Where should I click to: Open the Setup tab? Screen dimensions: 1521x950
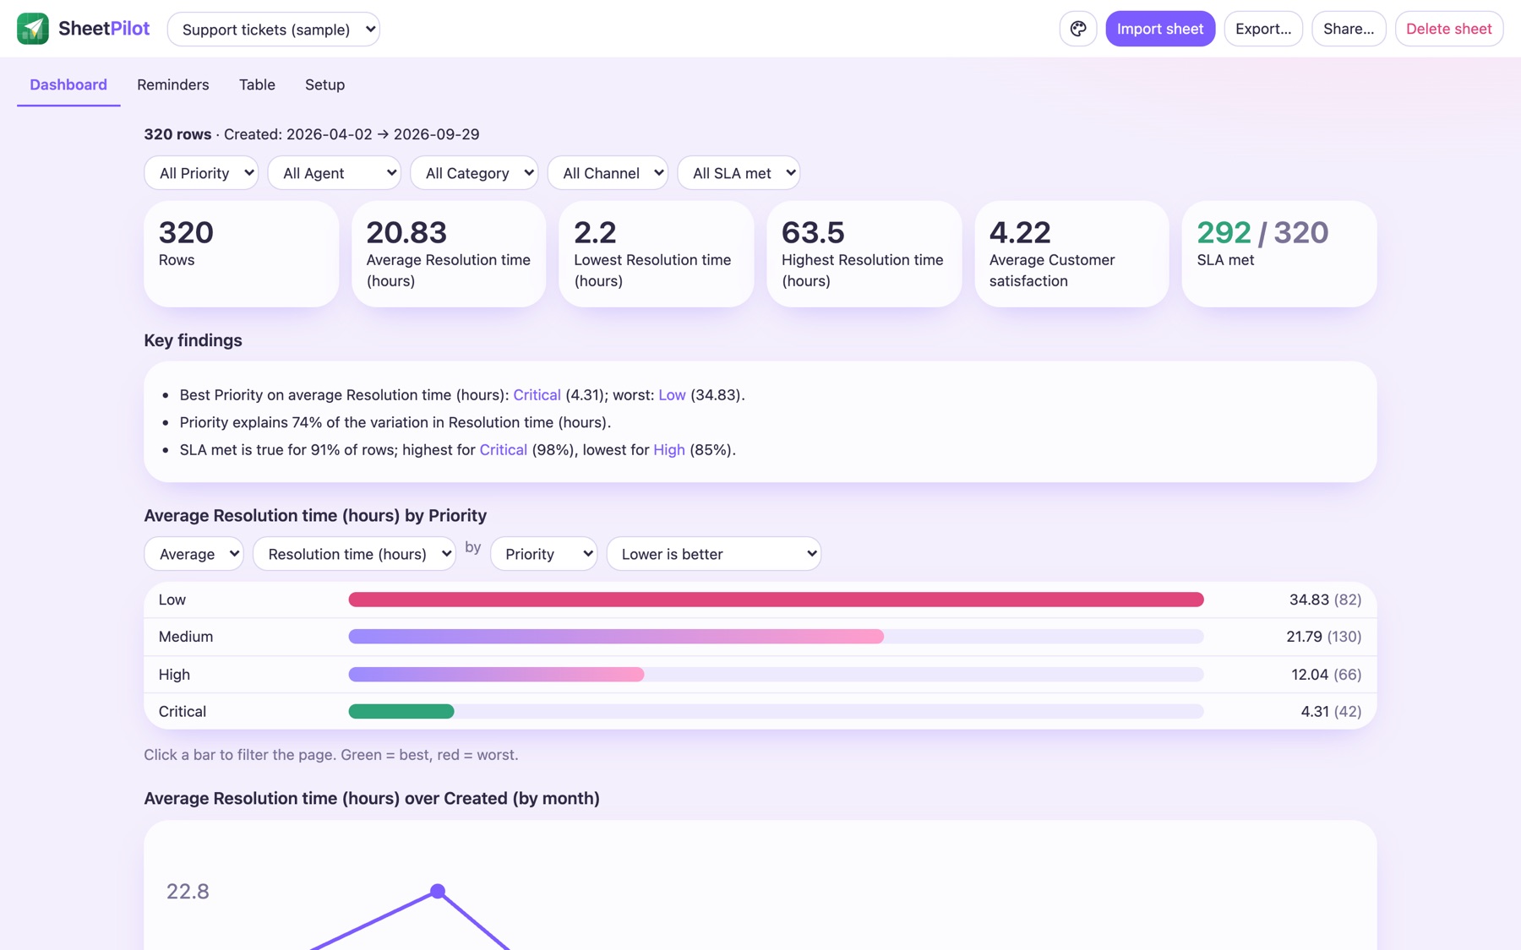pyautogui.click(x=324, y=84)
